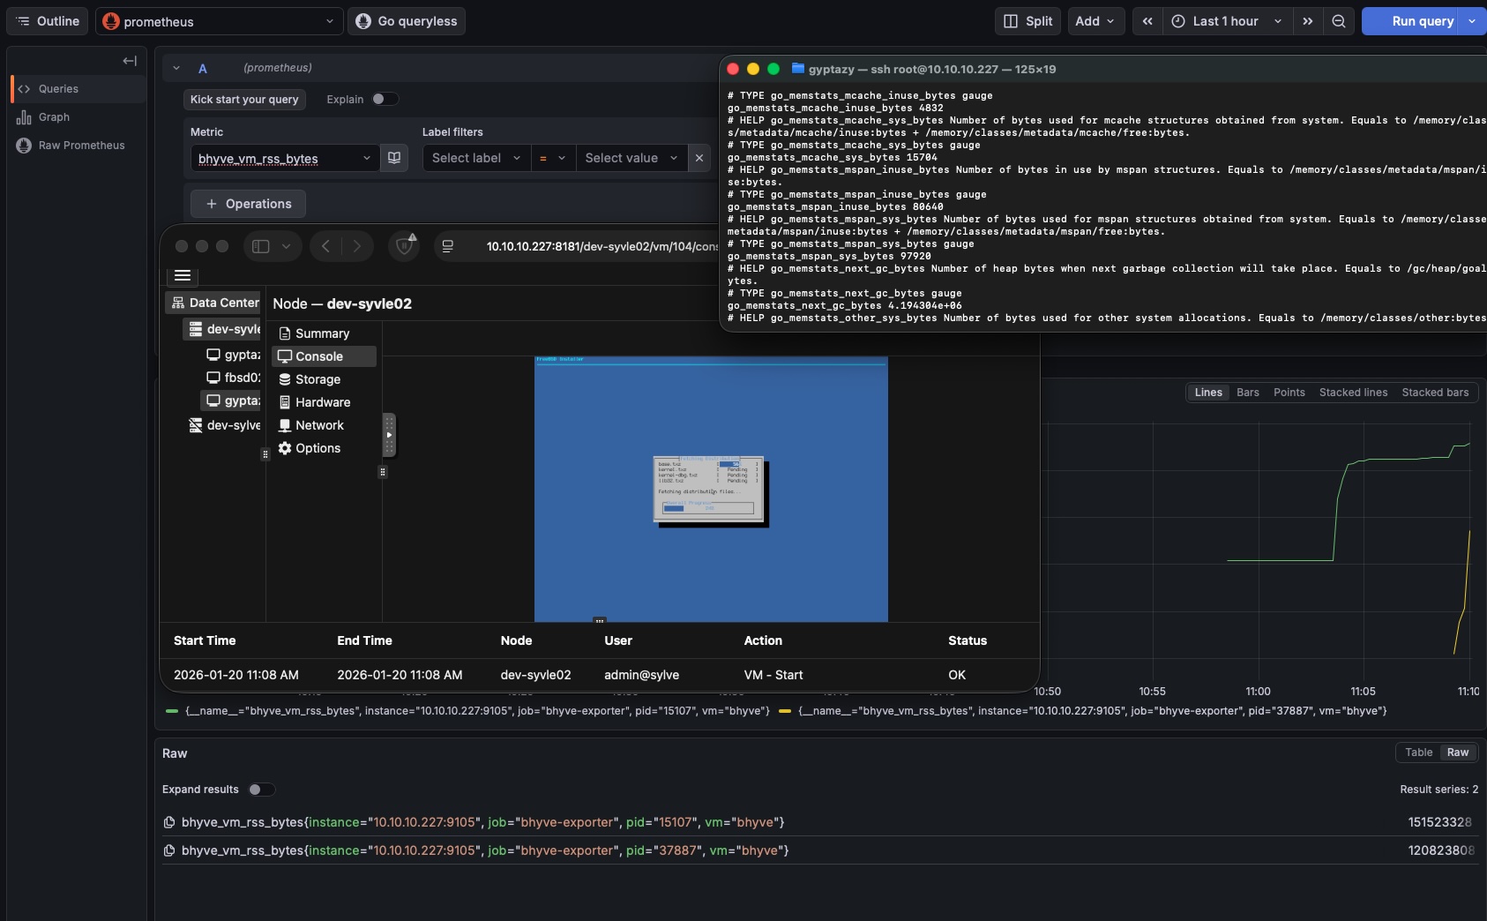1487x921 pixels.
Task: Click the green series color swatch in legend
Action: point(171,711)
